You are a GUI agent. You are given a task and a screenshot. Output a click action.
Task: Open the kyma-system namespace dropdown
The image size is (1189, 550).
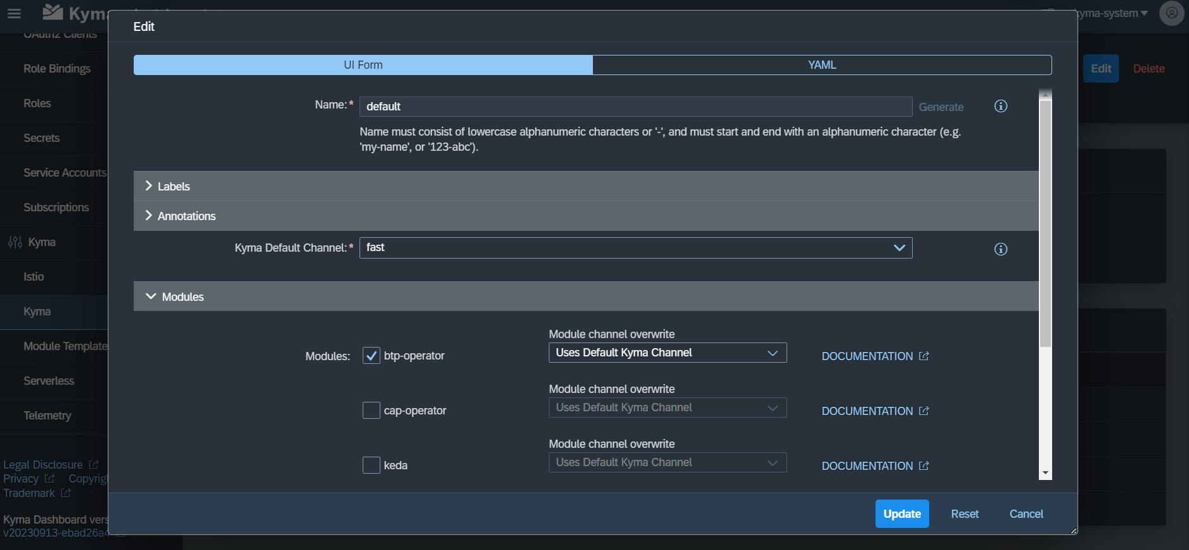click(x=1113, y=13)
